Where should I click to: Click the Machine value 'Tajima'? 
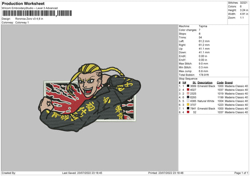203,26
